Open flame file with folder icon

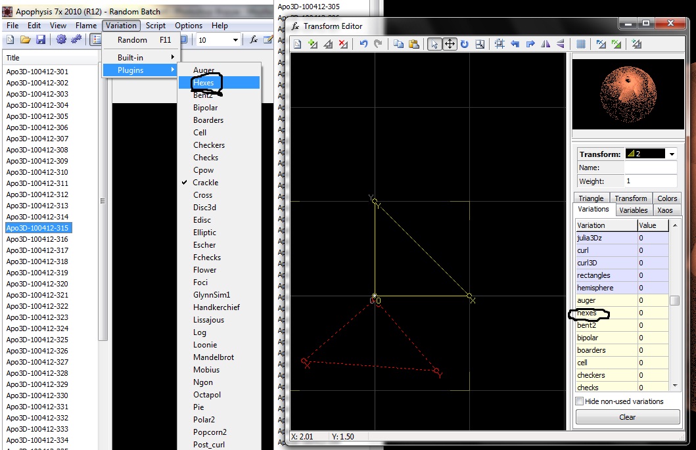click(x=25, y=40)
